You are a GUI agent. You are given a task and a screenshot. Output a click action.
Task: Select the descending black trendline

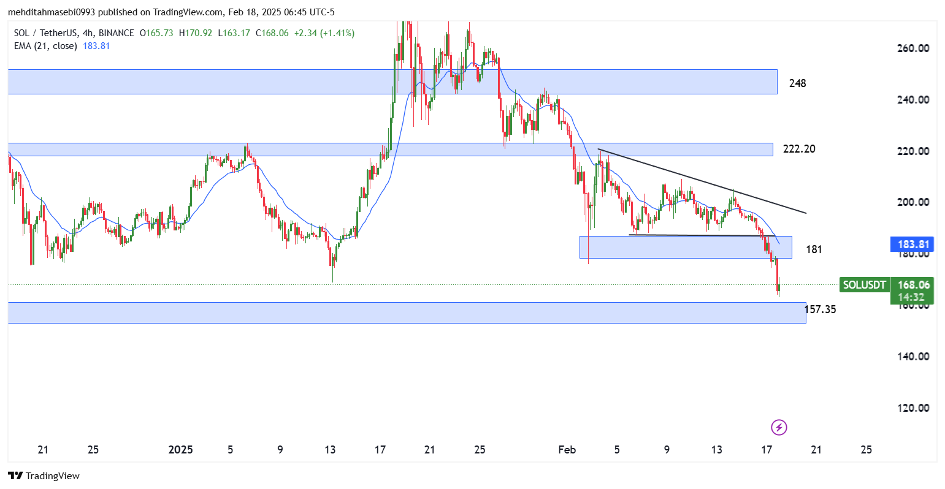pyautogui.click(x=702, y=181)
